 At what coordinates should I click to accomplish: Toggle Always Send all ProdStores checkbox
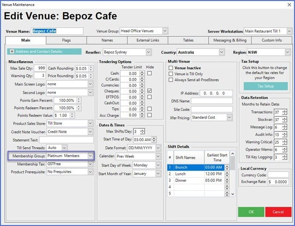pos(171,80)
